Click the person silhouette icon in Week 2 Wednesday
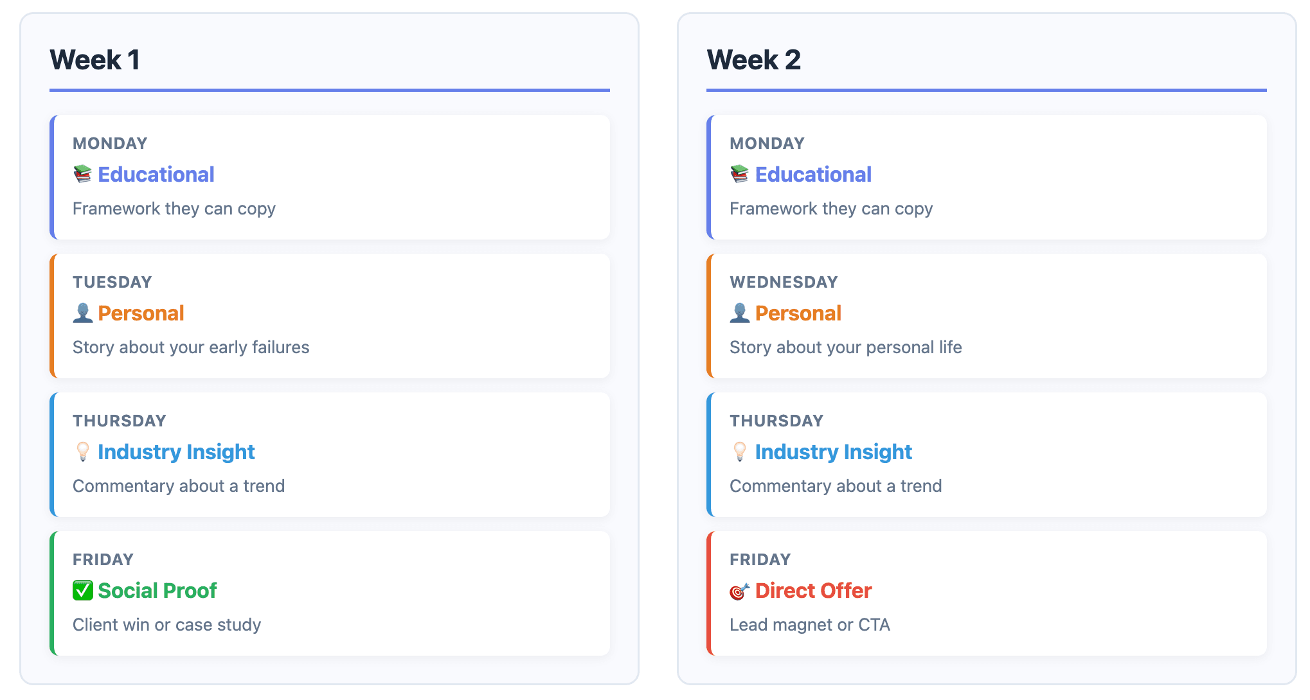Image resolution: width=1310 pixels, height=700 pixels. 740,313
